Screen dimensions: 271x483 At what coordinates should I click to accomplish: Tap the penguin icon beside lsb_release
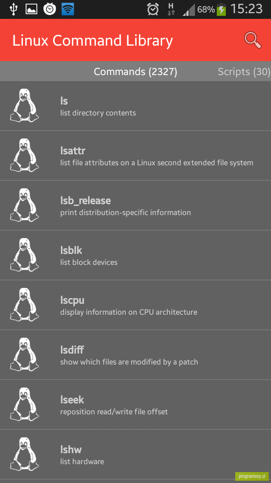(x=24, y=205)
